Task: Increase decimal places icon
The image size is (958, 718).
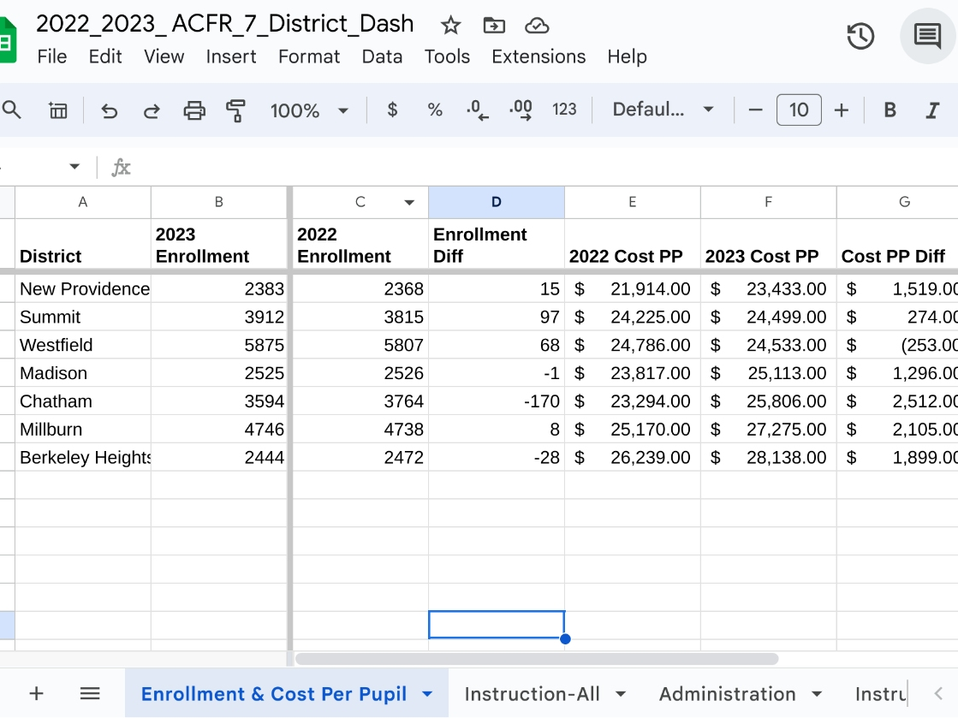Action: point(521,110)
